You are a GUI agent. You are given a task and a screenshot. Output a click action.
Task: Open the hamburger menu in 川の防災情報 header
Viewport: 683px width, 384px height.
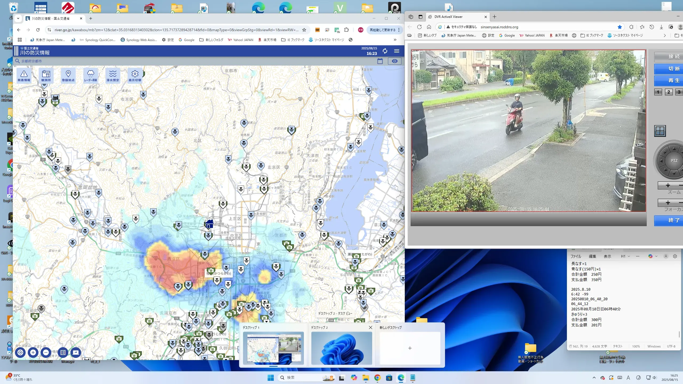[396, 51]
